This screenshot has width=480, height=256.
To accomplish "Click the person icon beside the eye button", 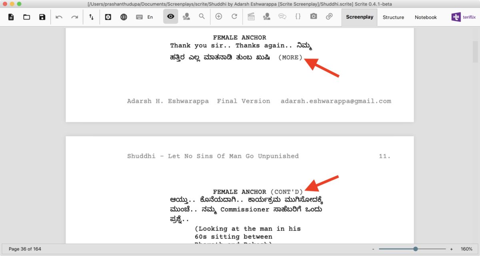I will click(186, 17).
